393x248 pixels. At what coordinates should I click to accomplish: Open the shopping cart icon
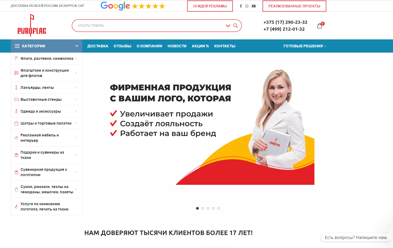[x=320, y=26]
